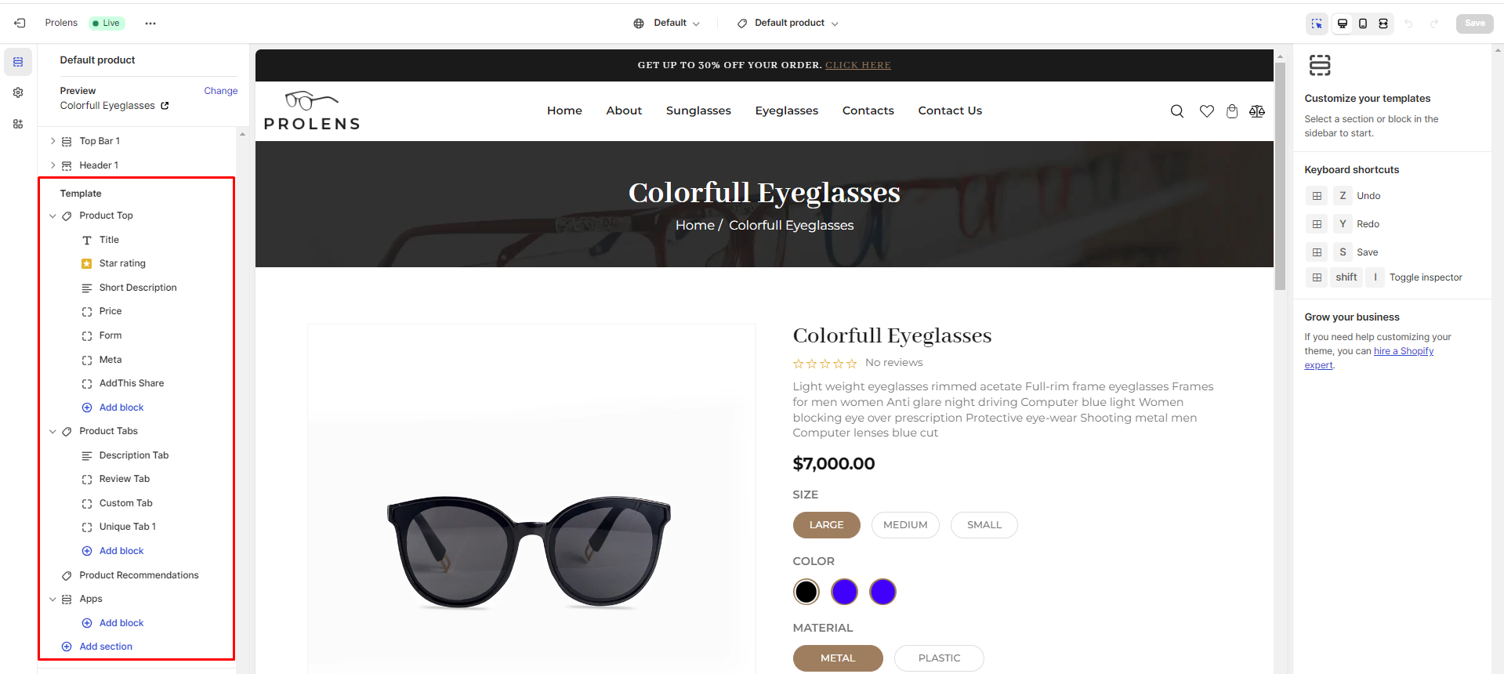Collapse the Product Tabs section
Viewport: 1504px width, 674px height.
53,432
